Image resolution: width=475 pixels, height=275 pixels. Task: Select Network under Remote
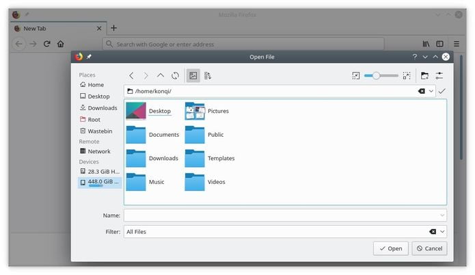point(99,151)
